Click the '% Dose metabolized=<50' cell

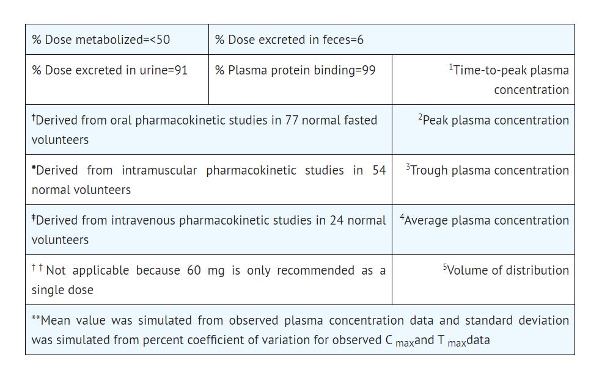[101, 40]
